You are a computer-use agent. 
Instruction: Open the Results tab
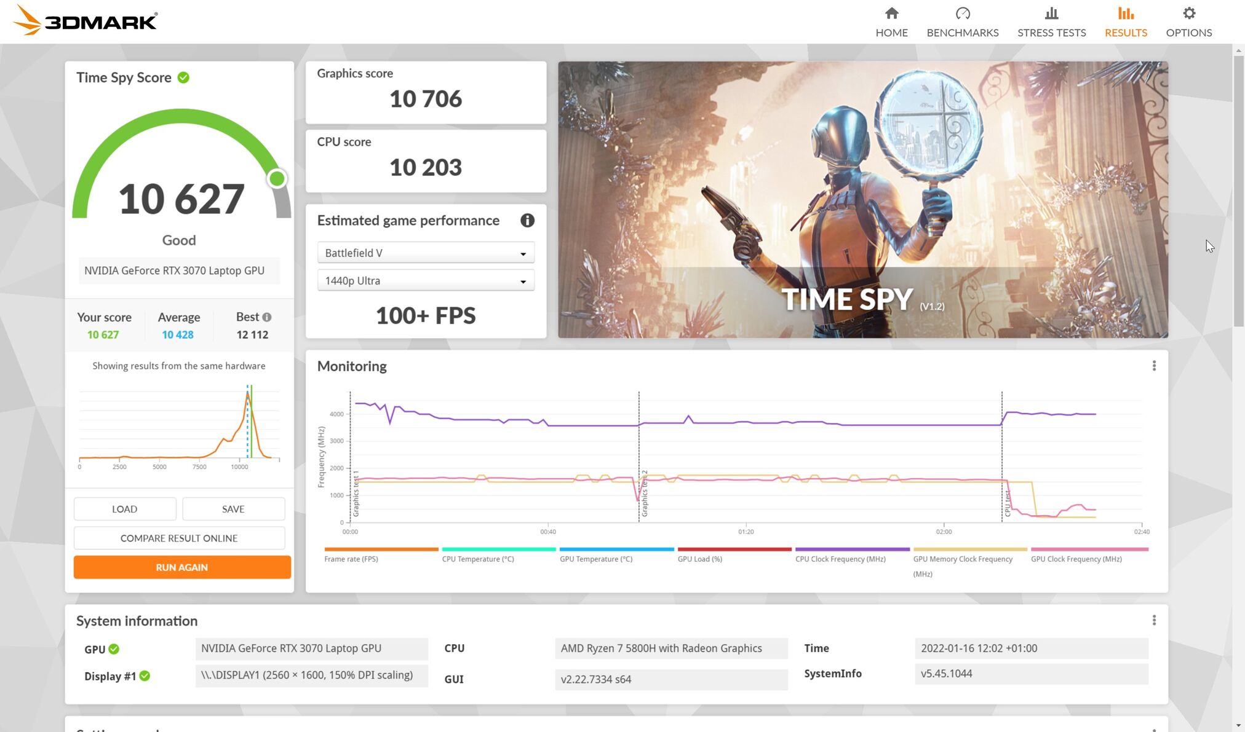[1126, 22]
